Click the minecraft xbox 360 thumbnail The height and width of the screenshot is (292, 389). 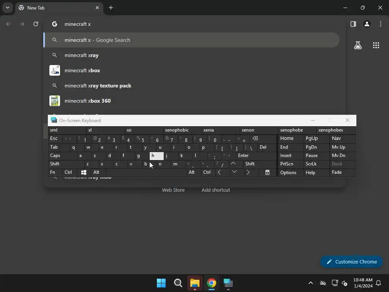[x=55, y=101]
